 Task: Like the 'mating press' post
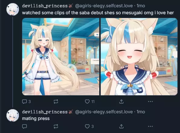(89, 126)
